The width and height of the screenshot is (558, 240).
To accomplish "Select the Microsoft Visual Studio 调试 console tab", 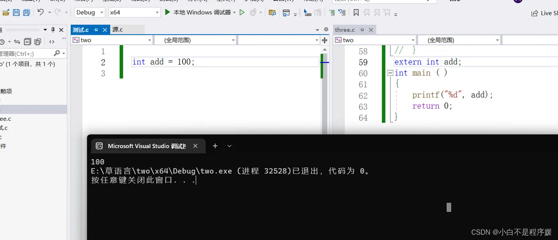I will [x=147, y=146].
